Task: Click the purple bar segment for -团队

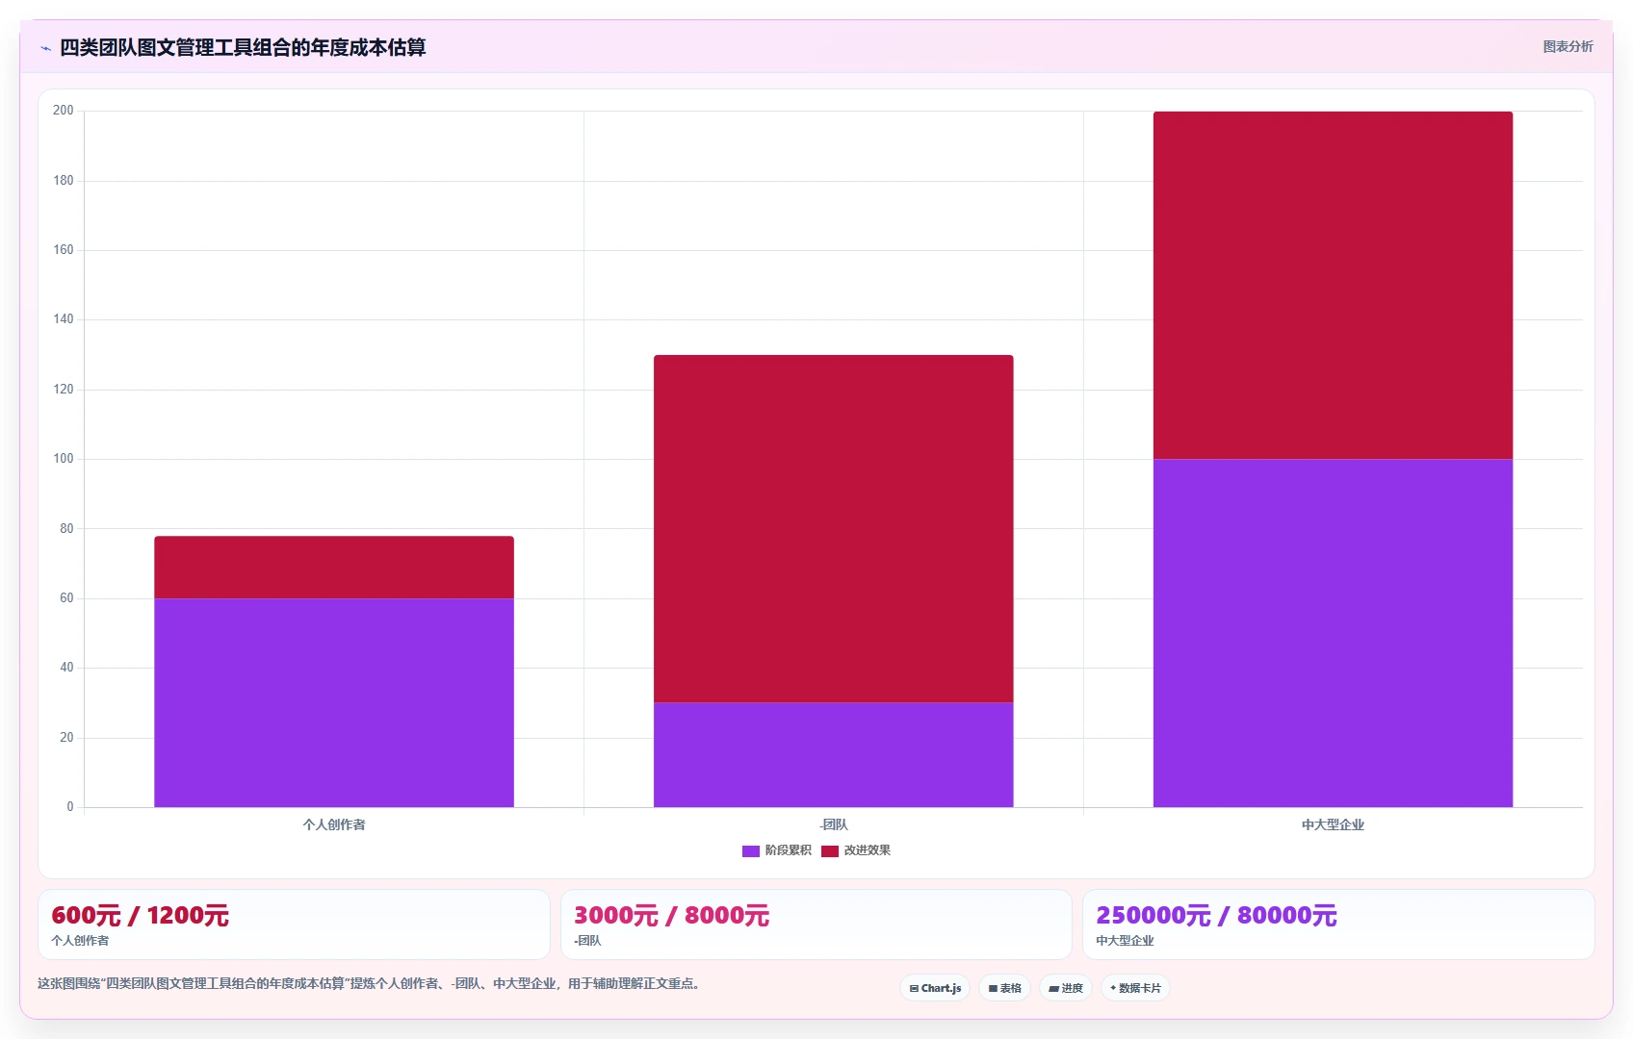Action: [834, 754]
